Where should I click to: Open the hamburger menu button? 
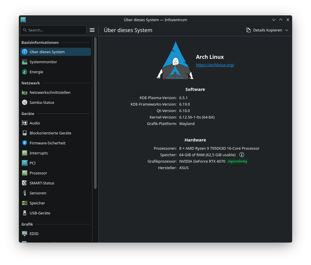(x=92, y=30)
